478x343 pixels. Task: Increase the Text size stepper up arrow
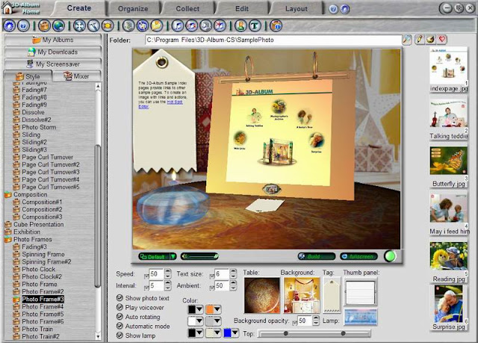tap(233, 271)
